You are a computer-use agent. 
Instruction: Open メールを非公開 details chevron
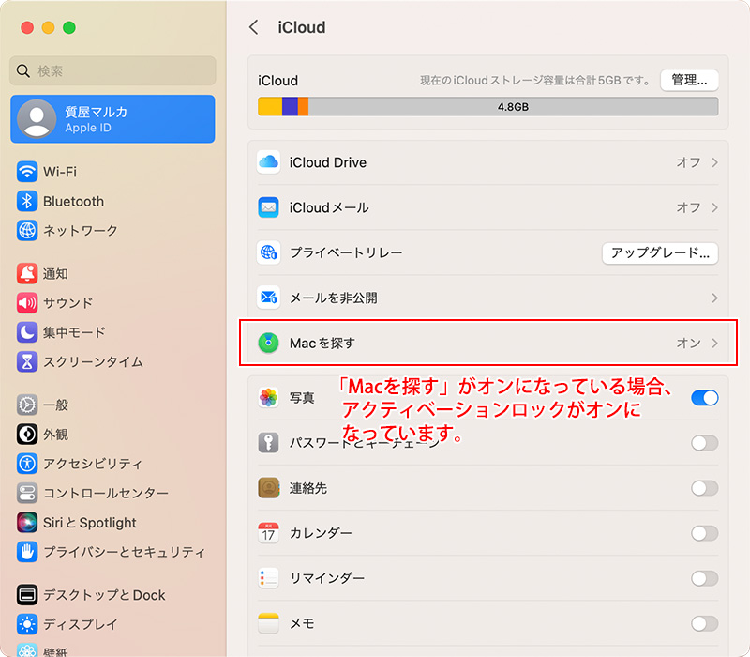[x=714, y=298]
